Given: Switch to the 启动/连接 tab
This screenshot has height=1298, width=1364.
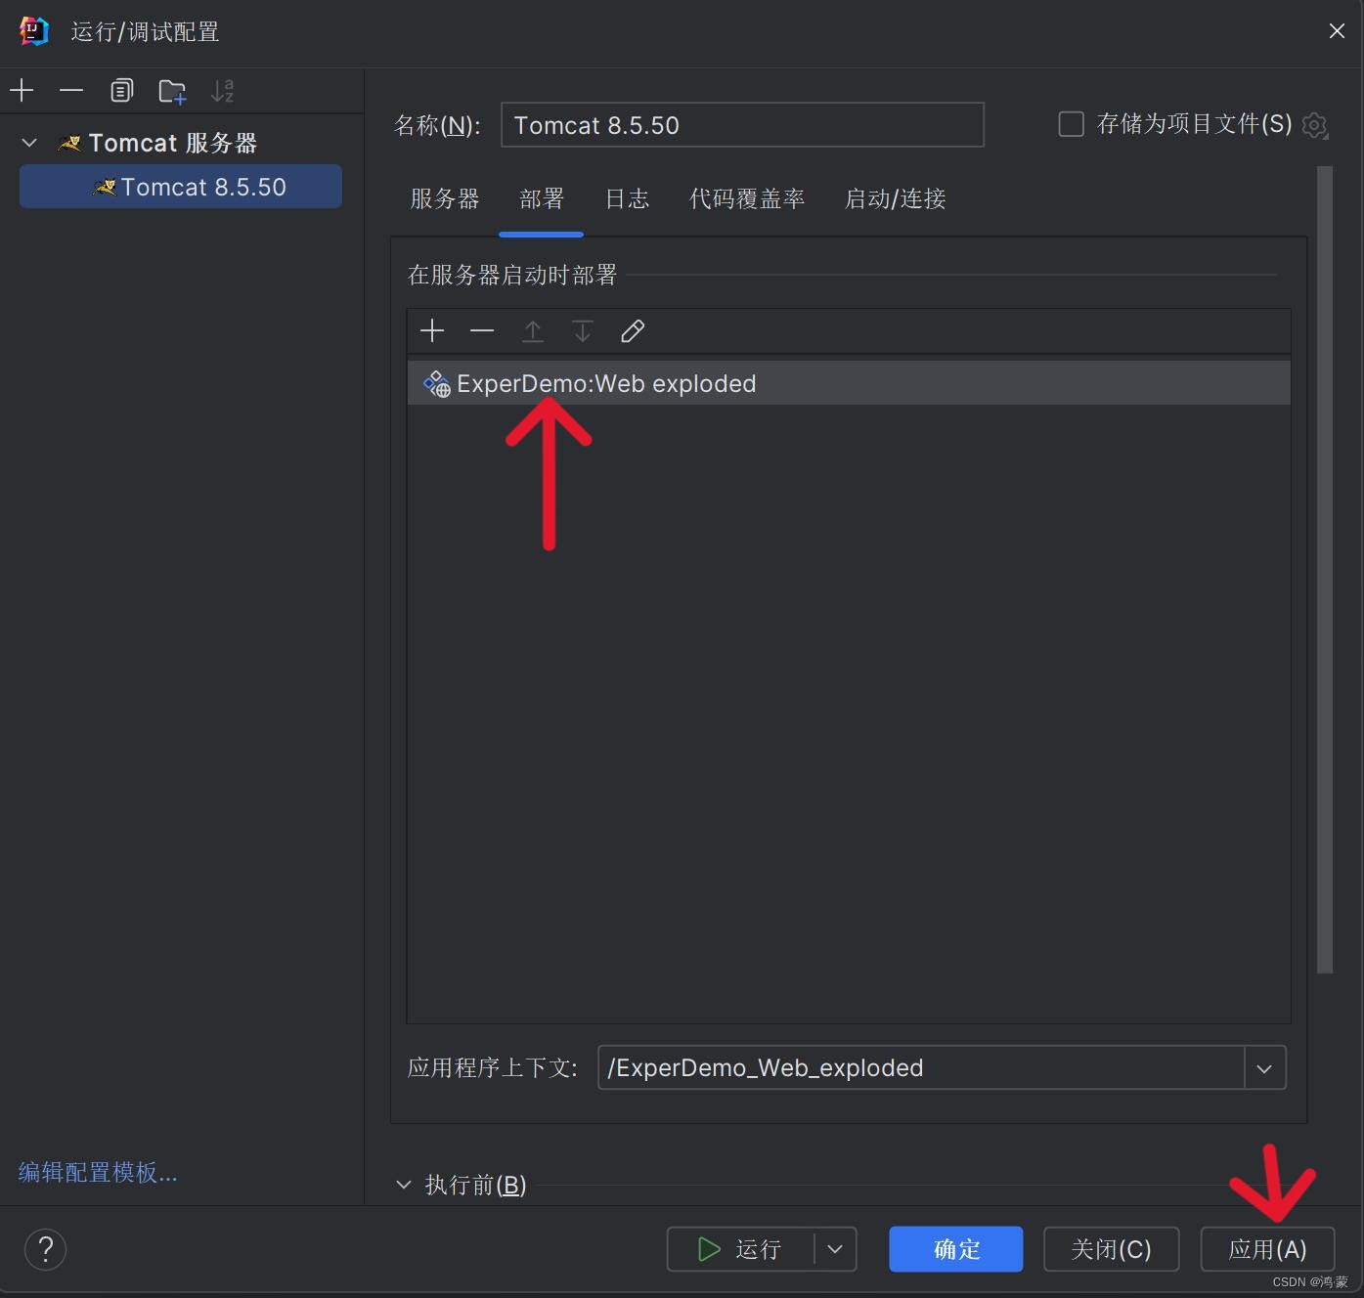Looking at the screenshot, I should [x=896, y=199].
